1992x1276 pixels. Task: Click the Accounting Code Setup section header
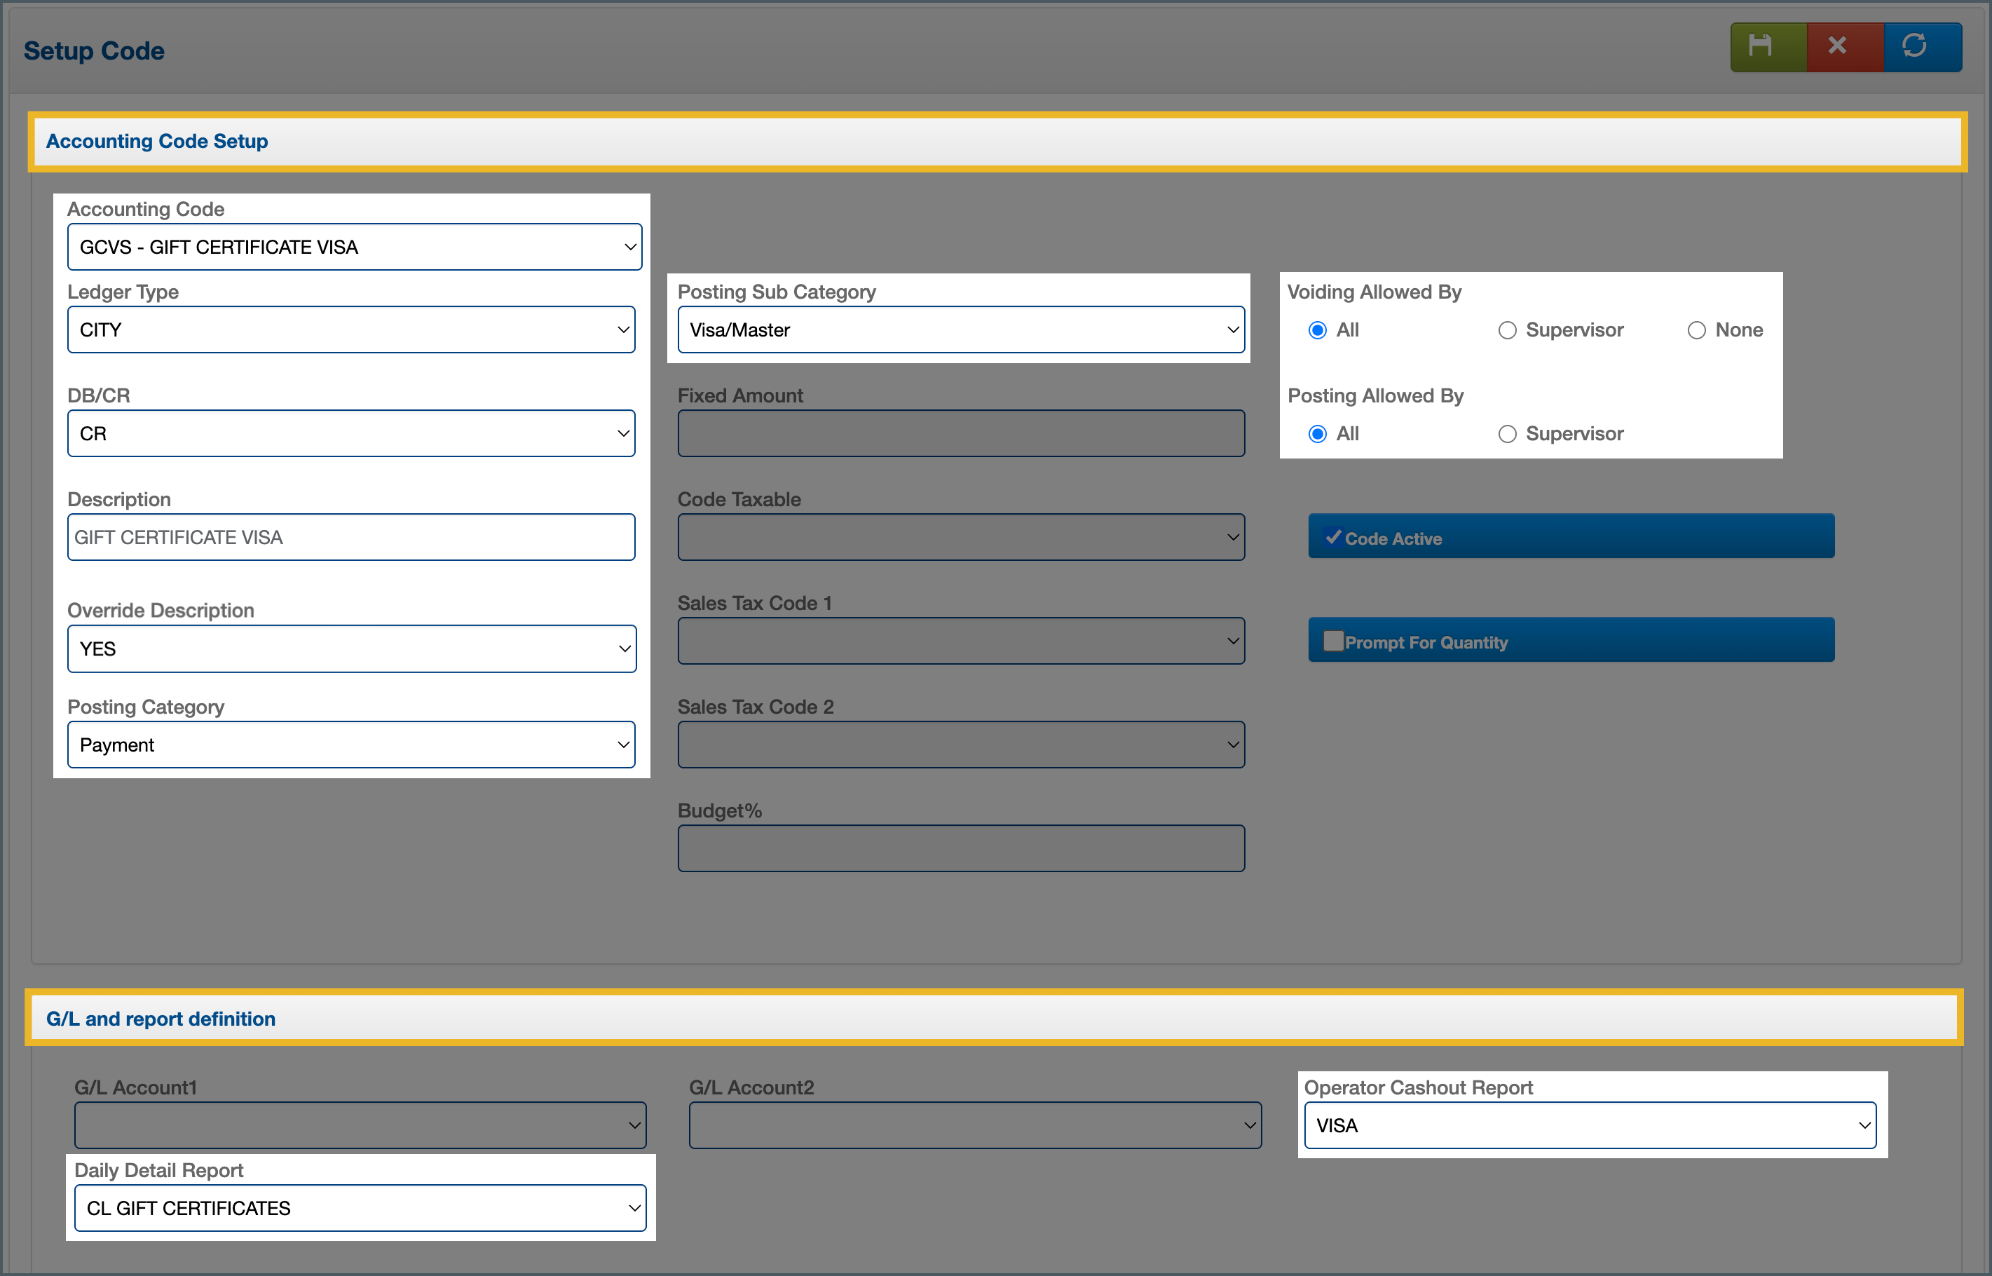(156, 142)
